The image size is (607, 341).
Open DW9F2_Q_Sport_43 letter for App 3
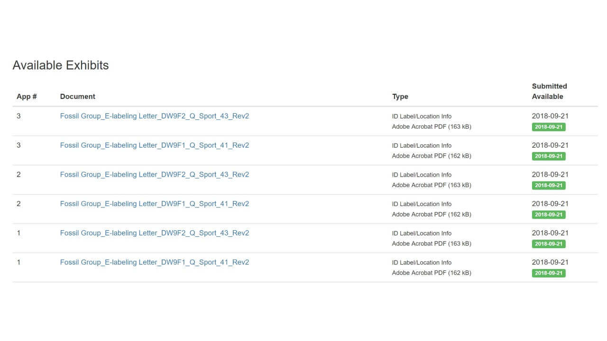154,116
